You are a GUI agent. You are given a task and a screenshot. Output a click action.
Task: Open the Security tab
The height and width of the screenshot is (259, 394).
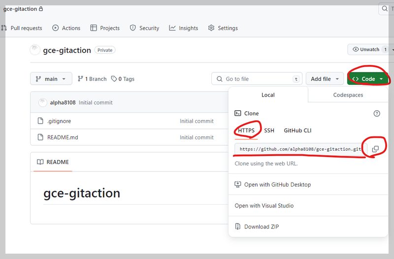click(x=144, y=28)
